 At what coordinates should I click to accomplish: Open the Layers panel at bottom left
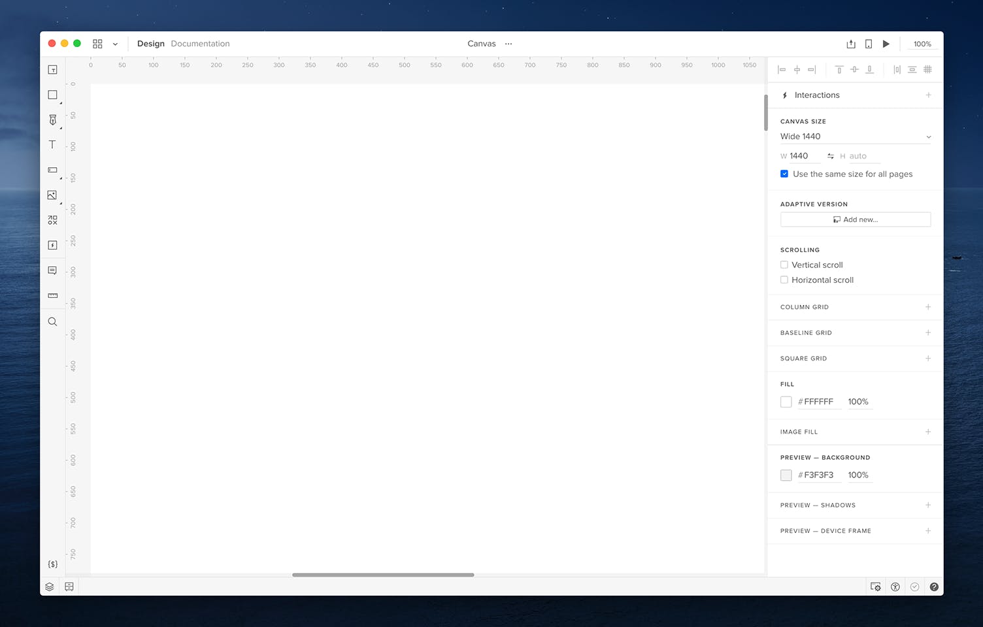coord(50,586)
